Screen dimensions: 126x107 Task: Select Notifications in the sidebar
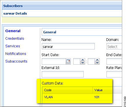[x=16, y=54]
